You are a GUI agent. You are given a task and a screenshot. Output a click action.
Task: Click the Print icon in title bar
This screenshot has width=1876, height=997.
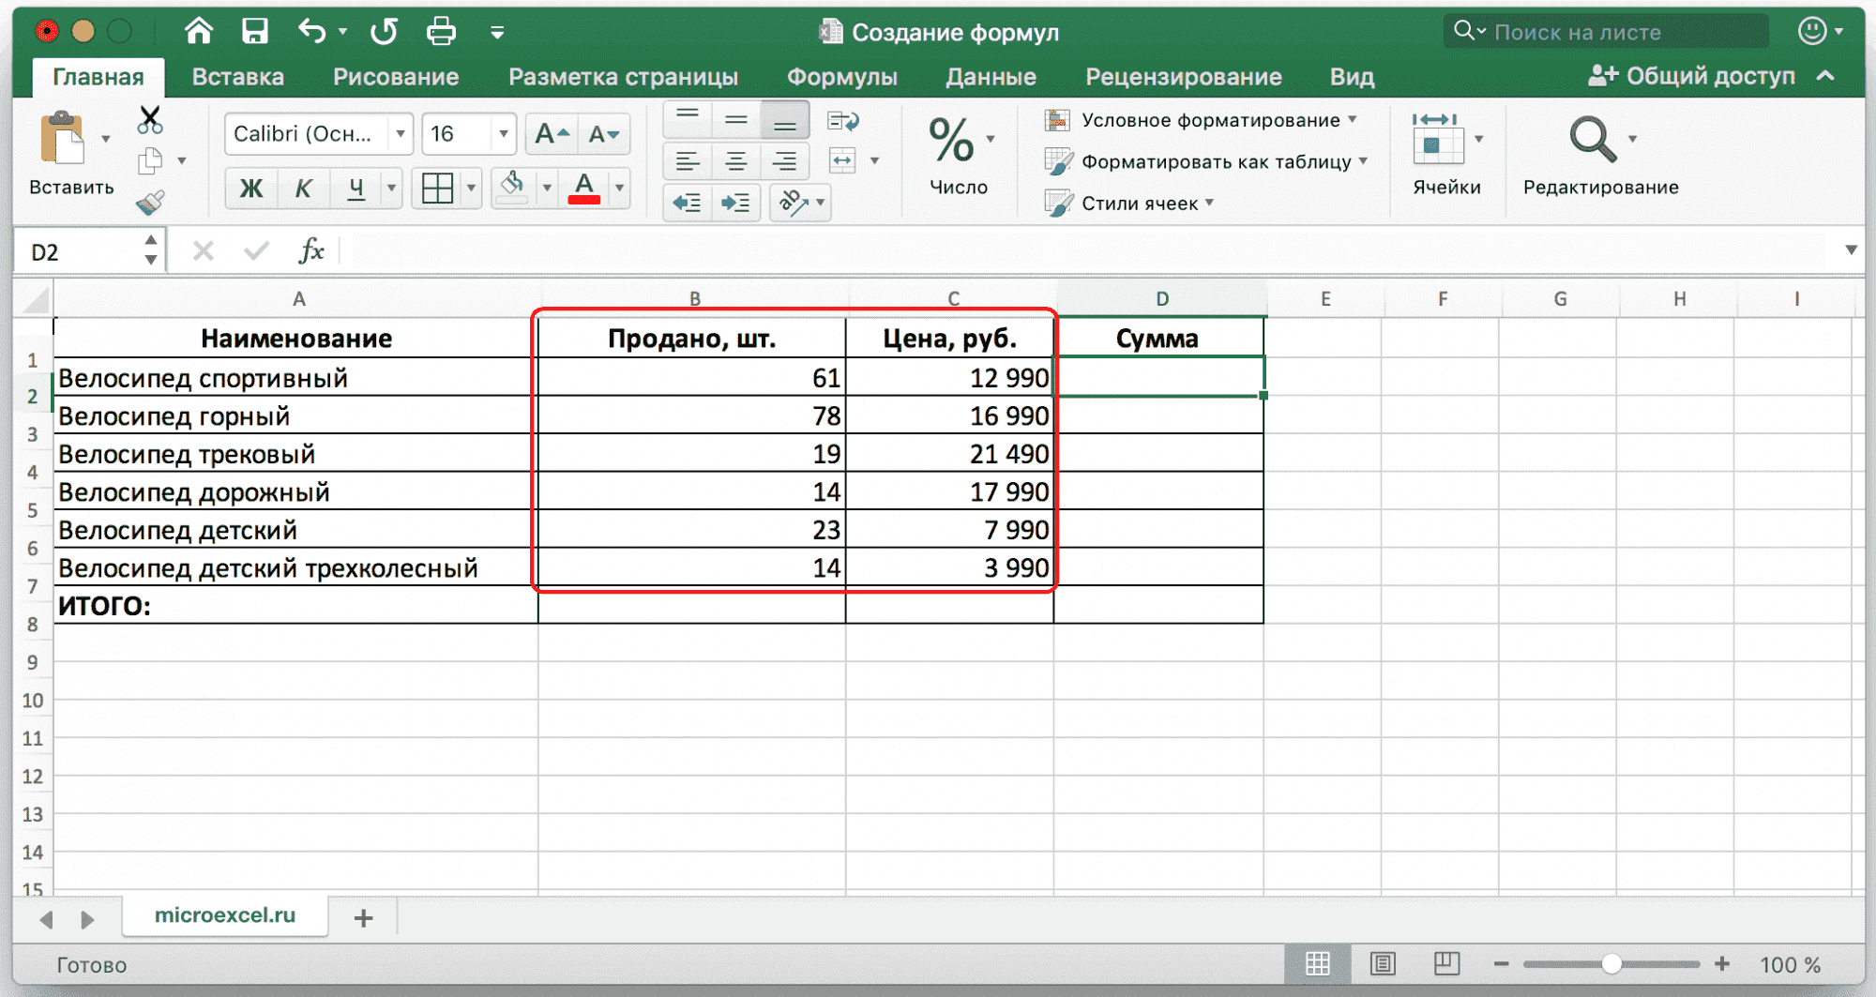point(441,32)
